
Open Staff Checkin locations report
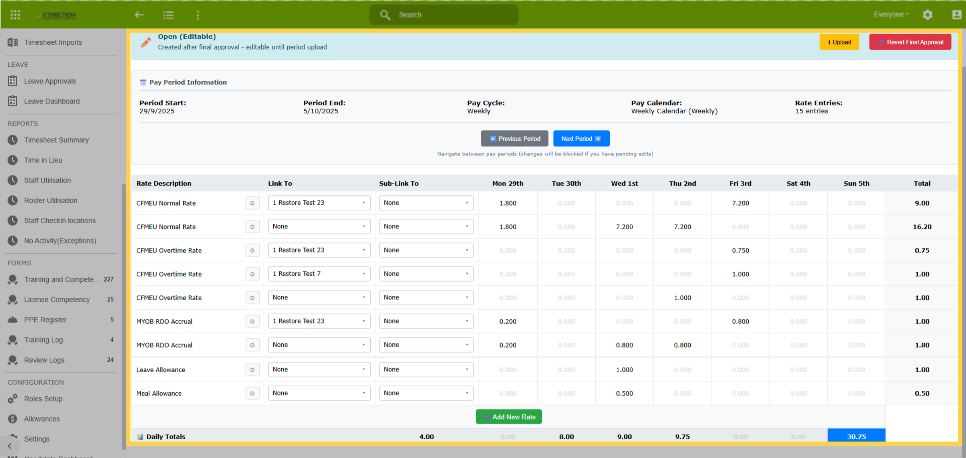point(60,221)
